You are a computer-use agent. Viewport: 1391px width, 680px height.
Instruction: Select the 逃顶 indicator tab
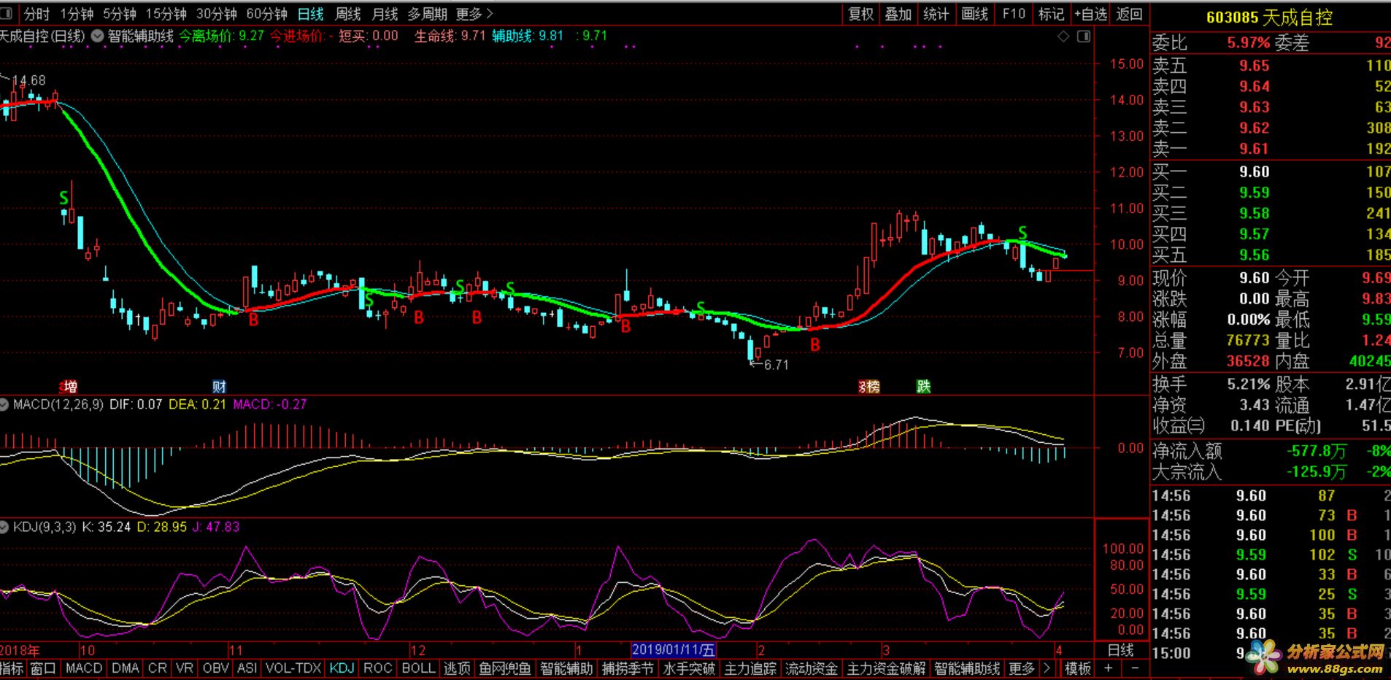[458, 668]
